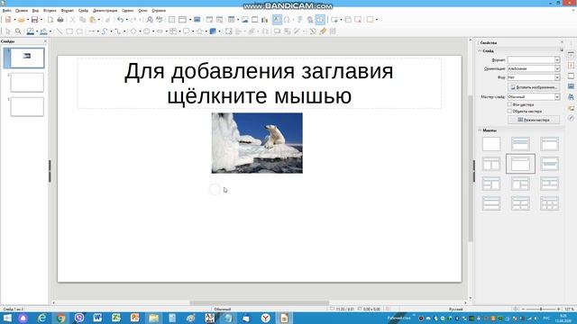Click the Zoom magnifier tool
Screen dimensions: 577x324
18,31
